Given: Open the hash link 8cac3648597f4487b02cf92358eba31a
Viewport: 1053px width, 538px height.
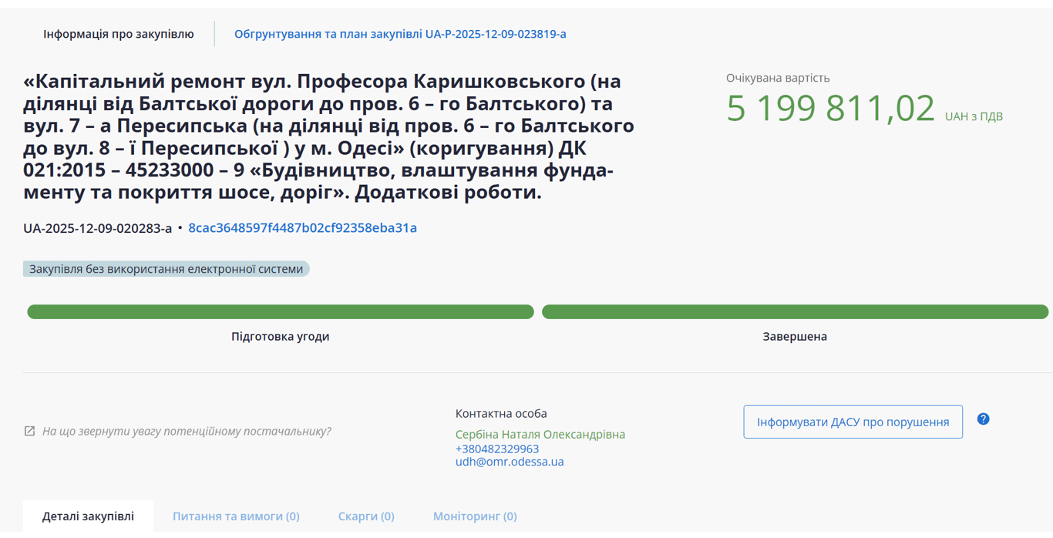Looking at the screenshot, I should click(302, 227).
